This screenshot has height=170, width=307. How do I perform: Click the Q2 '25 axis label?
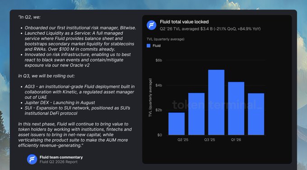[183, 140]
